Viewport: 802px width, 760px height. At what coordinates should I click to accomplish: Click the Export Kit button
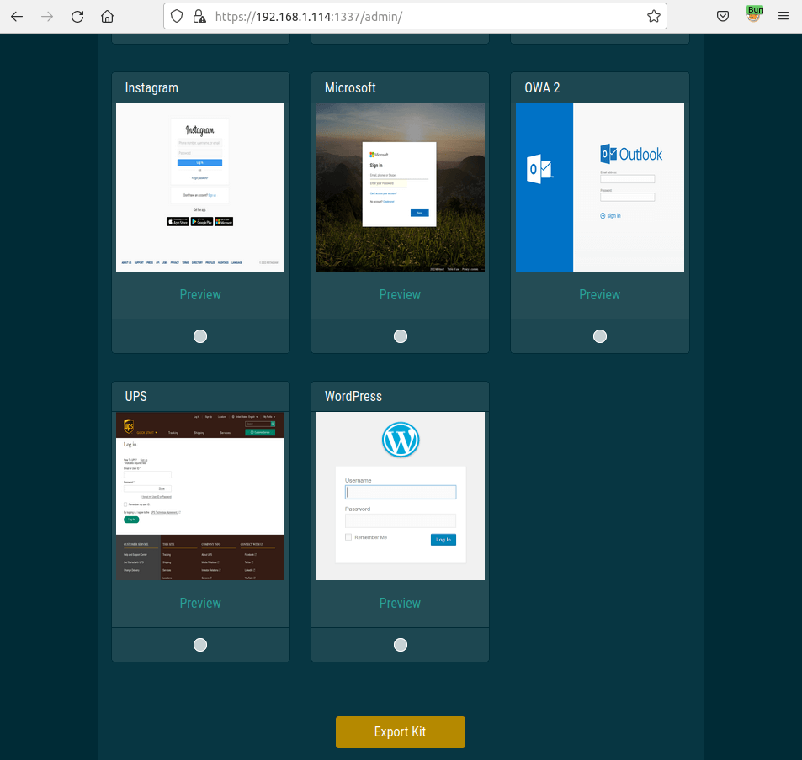click(x=401, y=732)
